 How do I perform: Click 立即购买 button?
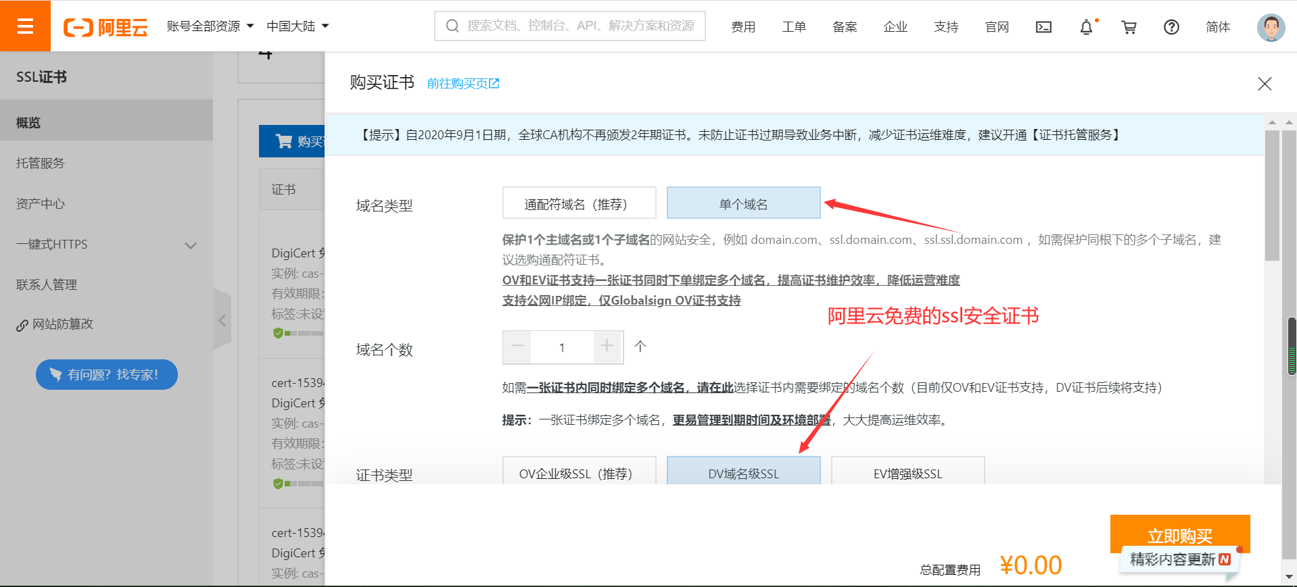pyautogui.click(x=1180, y=534)
